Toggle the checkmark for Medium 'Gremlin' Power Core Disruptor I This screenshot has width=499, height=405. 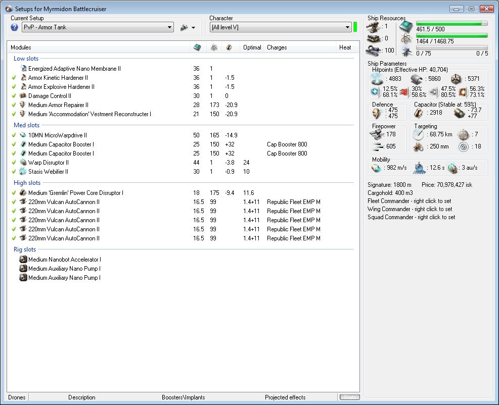(x=14, y=193)
